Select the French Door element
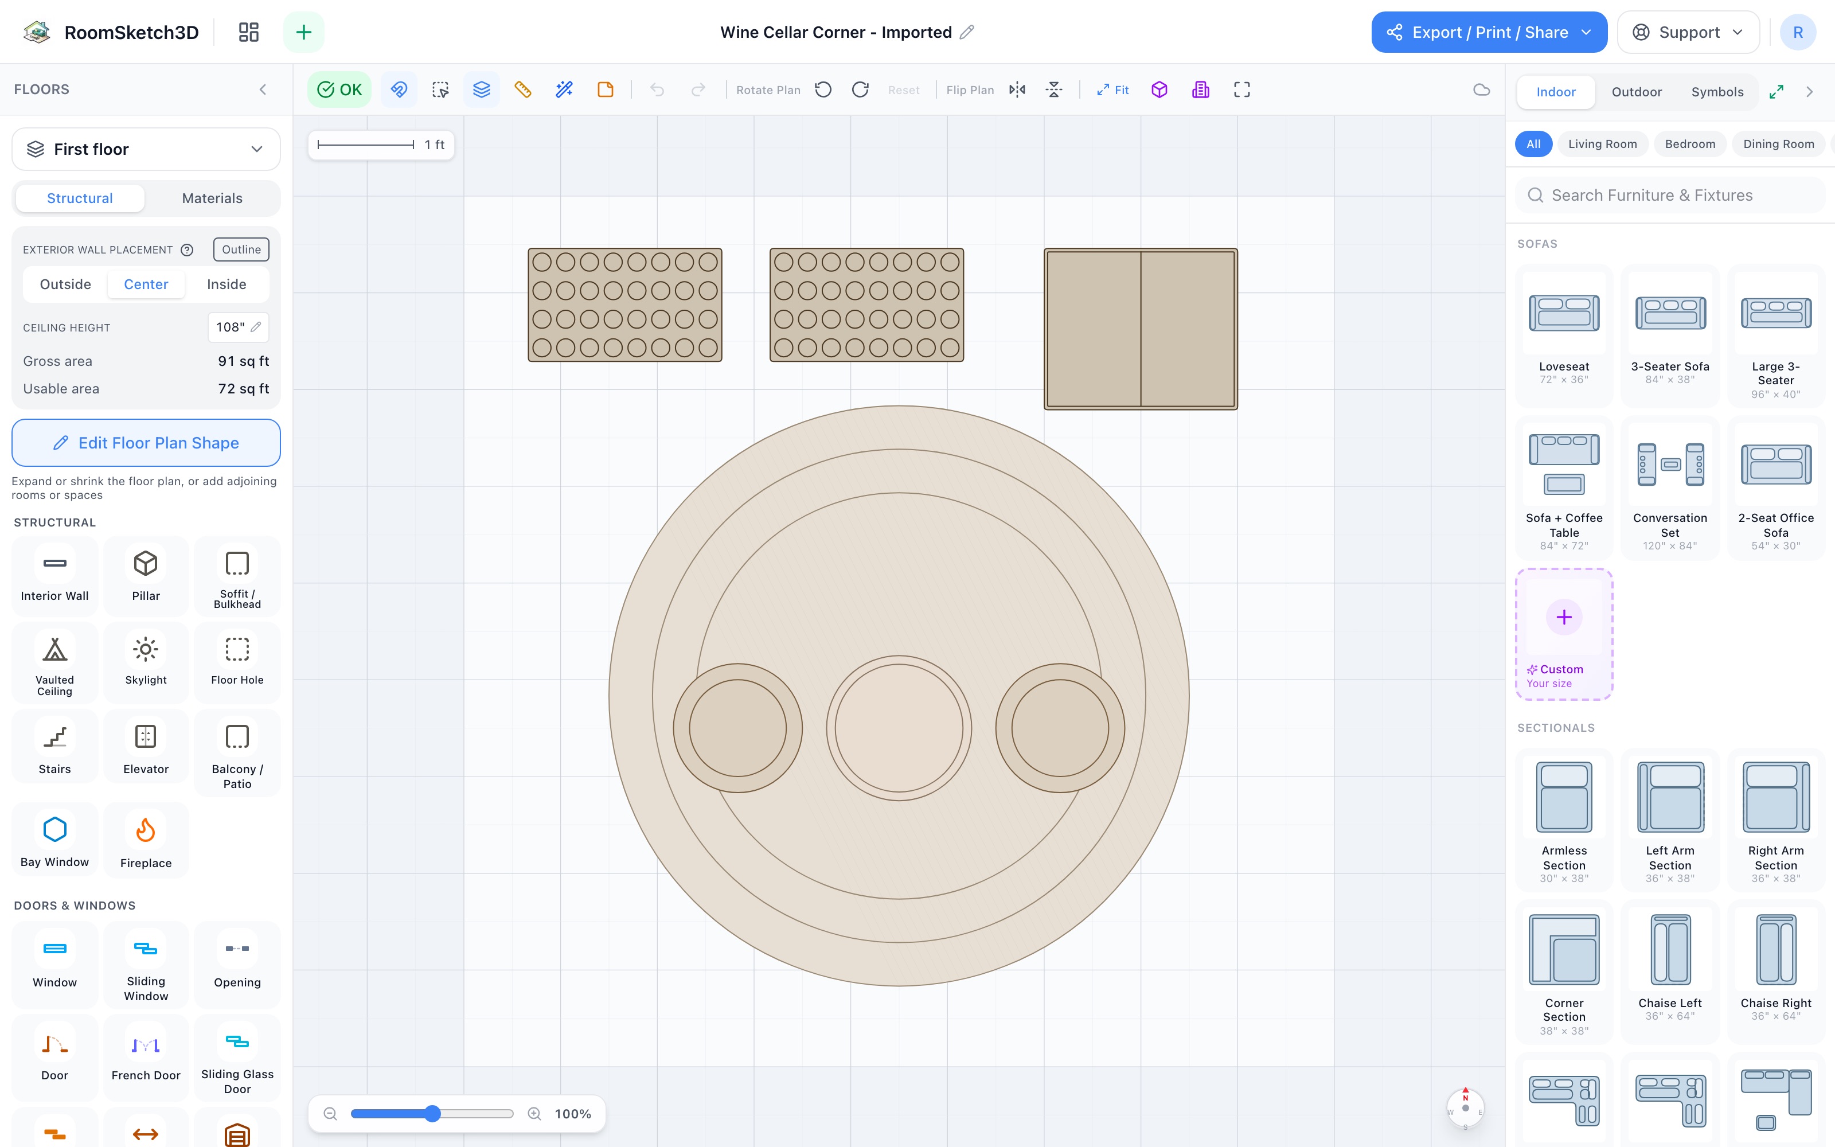Viewport: 1835px width, 1147px height. [x=146, y=1058]
